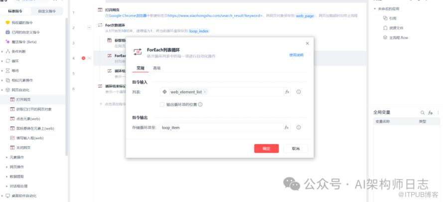Collapse the 网页自动化 category arrow
Viewport: 443px width, 202px height.
tap(2, 90)
